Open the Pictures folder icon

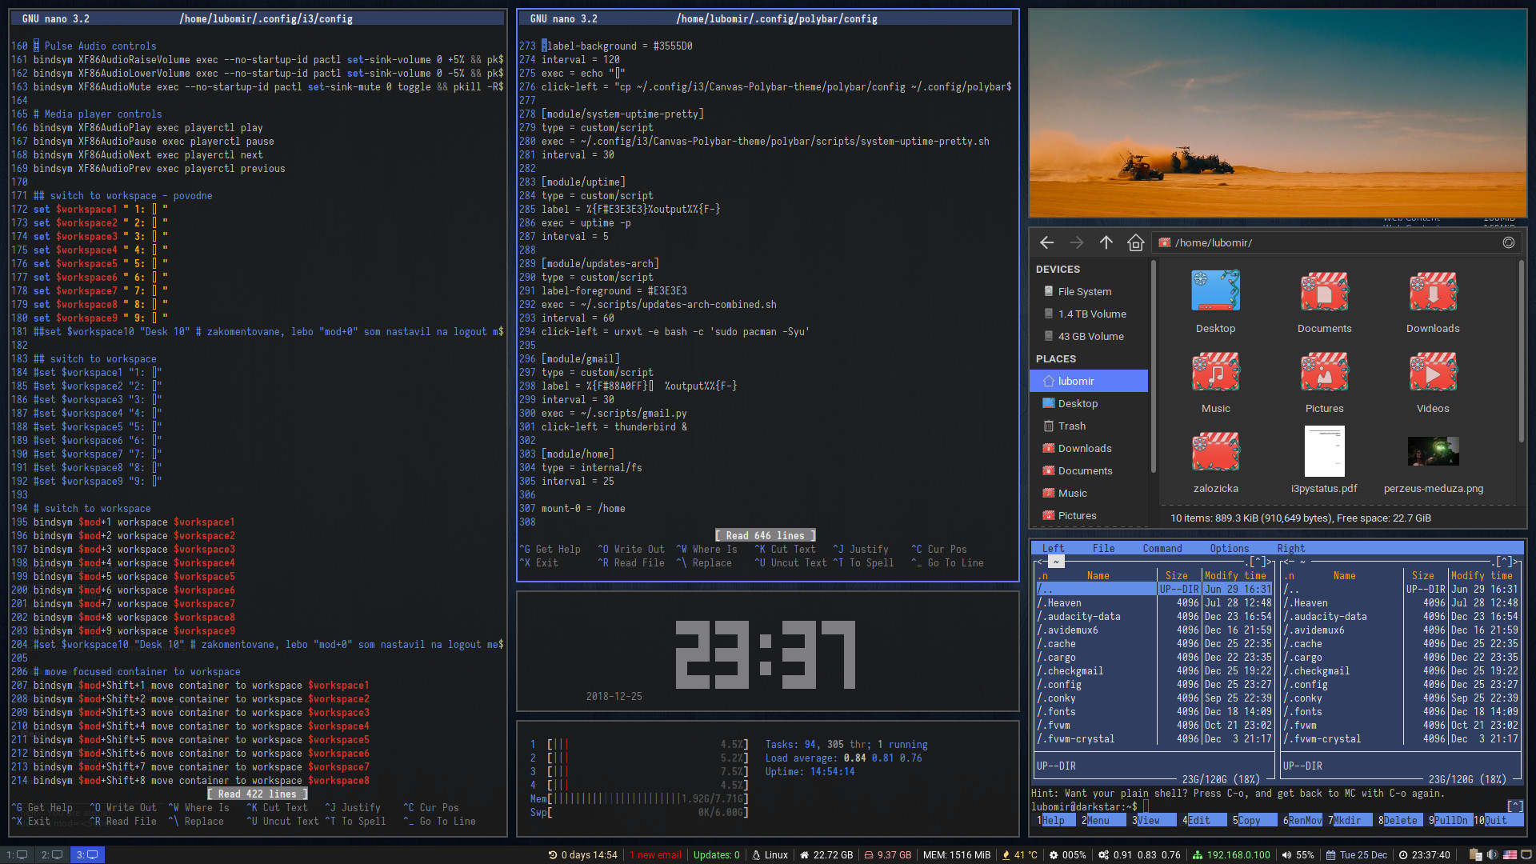[x=1324, y=371]
